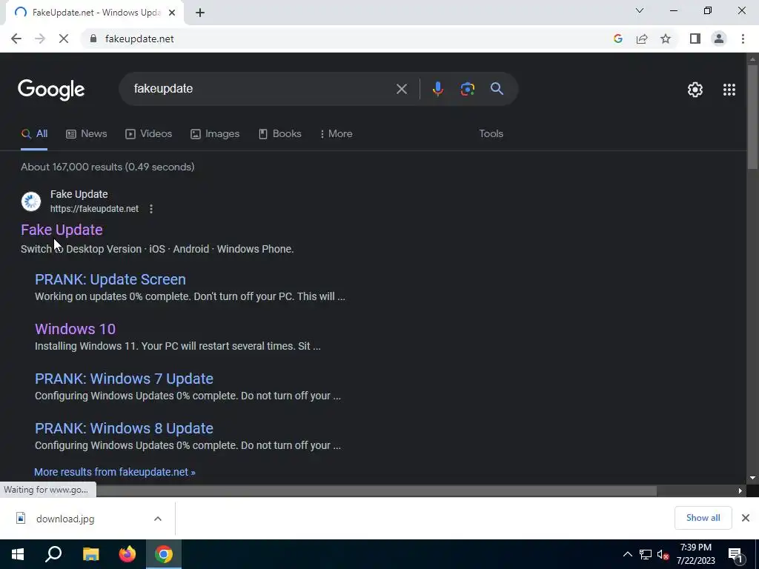Open the Windows Start menu

18,554
